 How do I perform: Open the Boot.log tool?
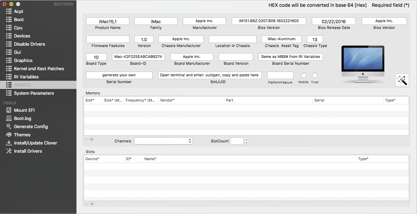pyautogui.click(x=38, y=118)
